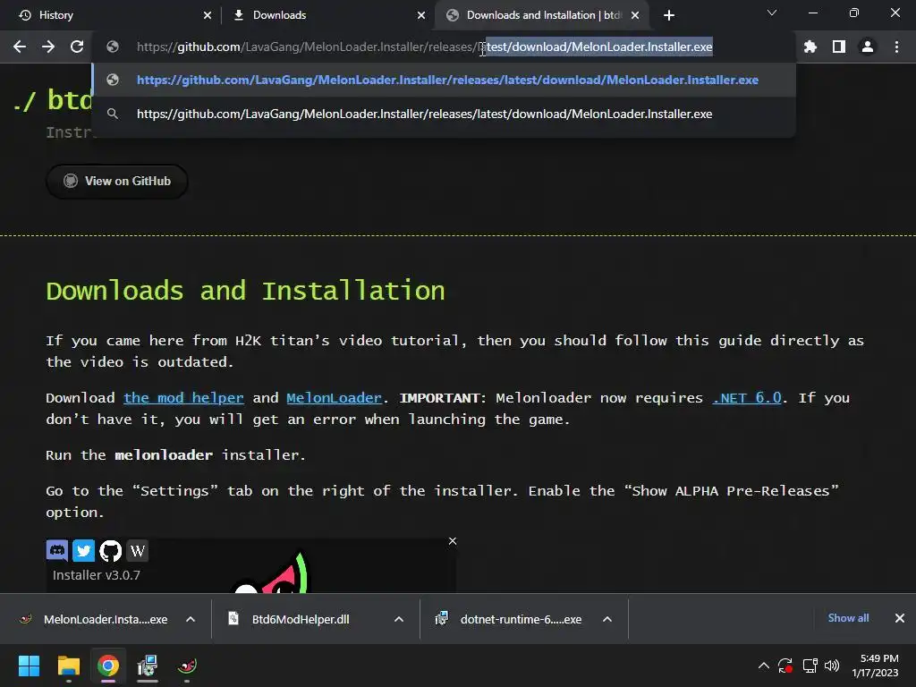Close the Downloads and Installation tab
This screenshot has width=916, height=687.
[635, 15]
